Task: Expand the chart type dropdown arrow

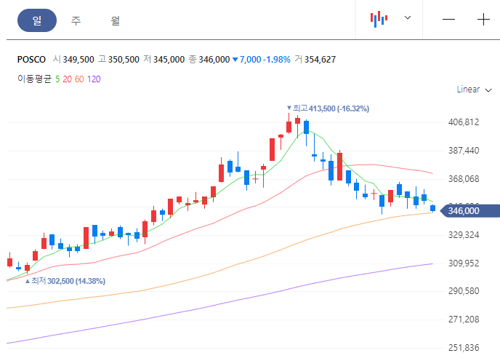Action: click(408, 17)
